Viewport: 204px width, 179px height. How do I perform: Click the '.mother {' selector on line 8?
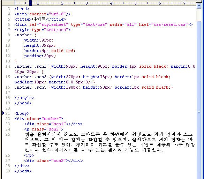point(25,35)
